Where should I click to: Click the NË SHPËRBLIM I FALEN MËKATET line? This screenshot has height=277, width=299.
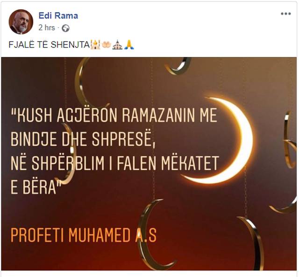(114, 163)
